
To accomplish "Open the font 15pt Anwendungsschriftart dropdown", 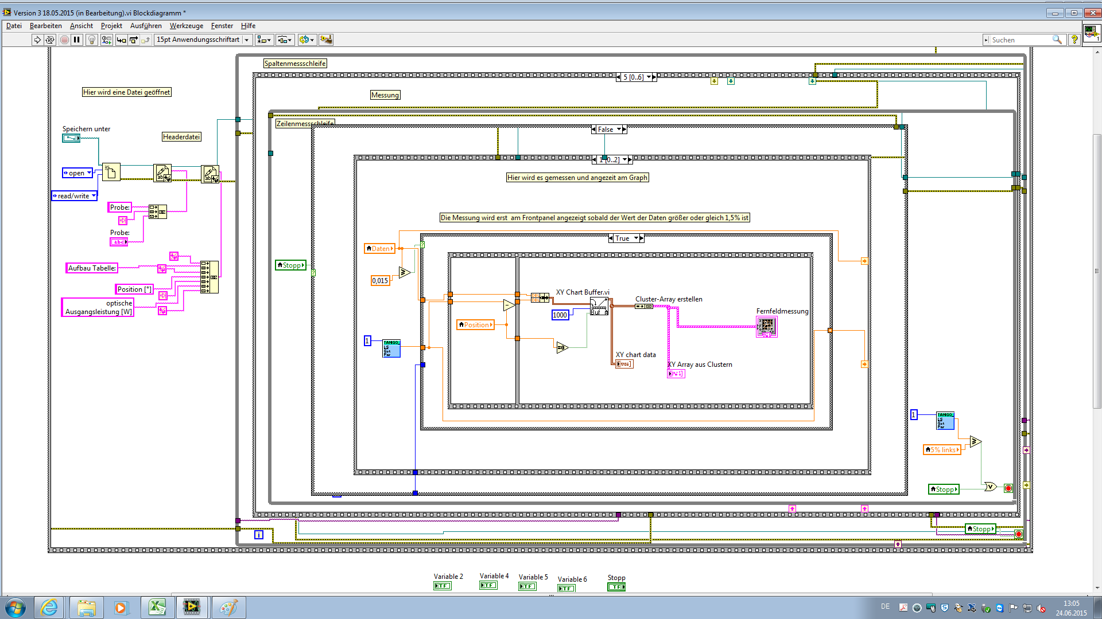I will 203,40.
